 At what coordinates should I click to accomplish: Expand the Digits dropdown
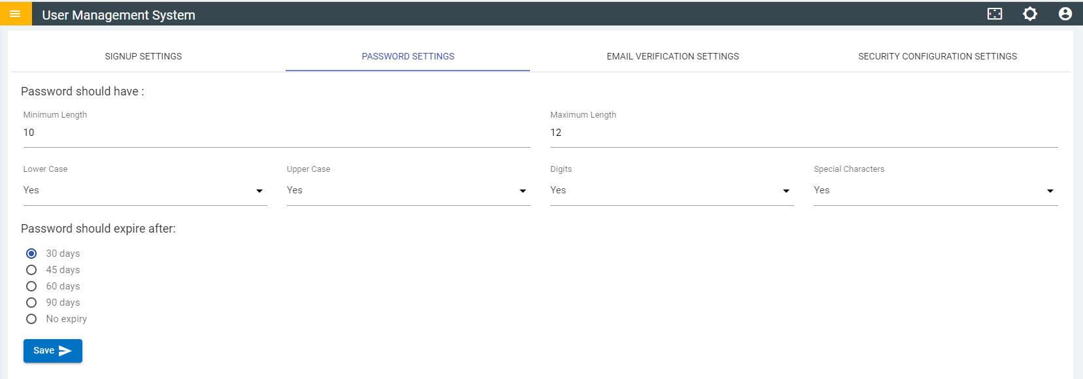tap(671, 191)
